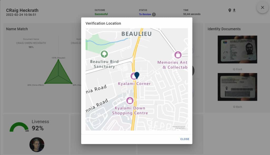Click the Beaulieu label on the map

point(136,34)
